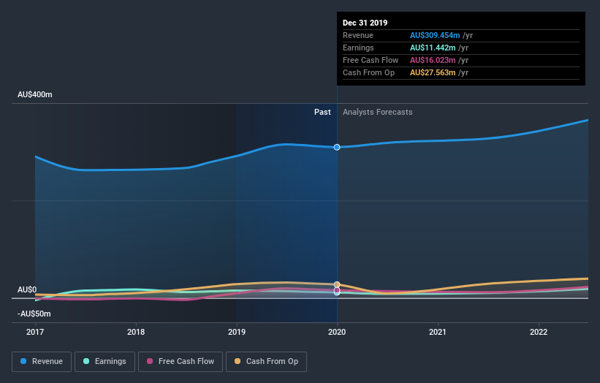Click the Dec 31 2019 tooltip date

(365, 23)
